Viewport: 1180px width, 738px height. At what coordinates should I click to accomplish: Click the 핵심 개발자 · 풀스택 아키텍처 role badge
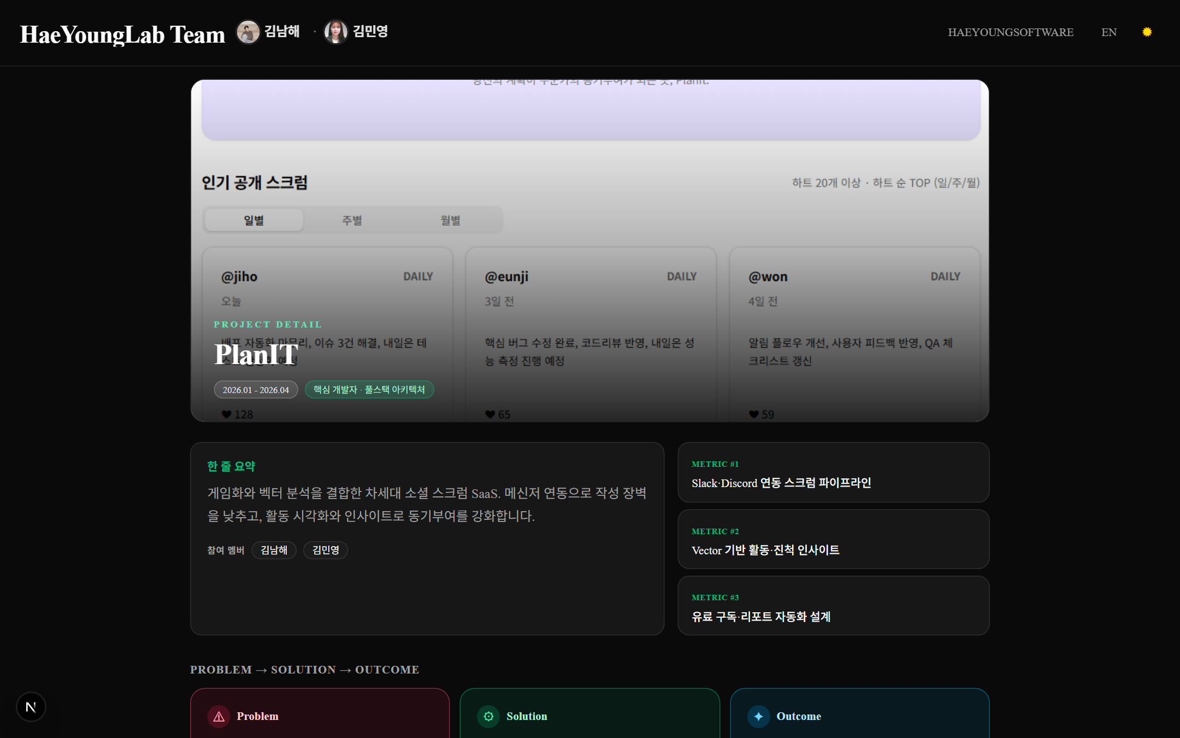369,390
